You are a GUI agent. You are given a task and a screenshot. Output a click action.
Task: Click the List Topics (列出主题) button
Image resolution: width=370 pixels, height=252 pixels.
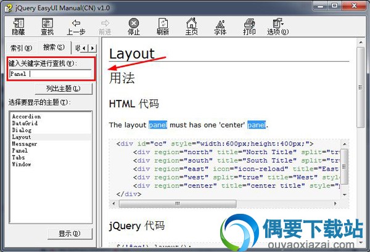tap(64, 89)
